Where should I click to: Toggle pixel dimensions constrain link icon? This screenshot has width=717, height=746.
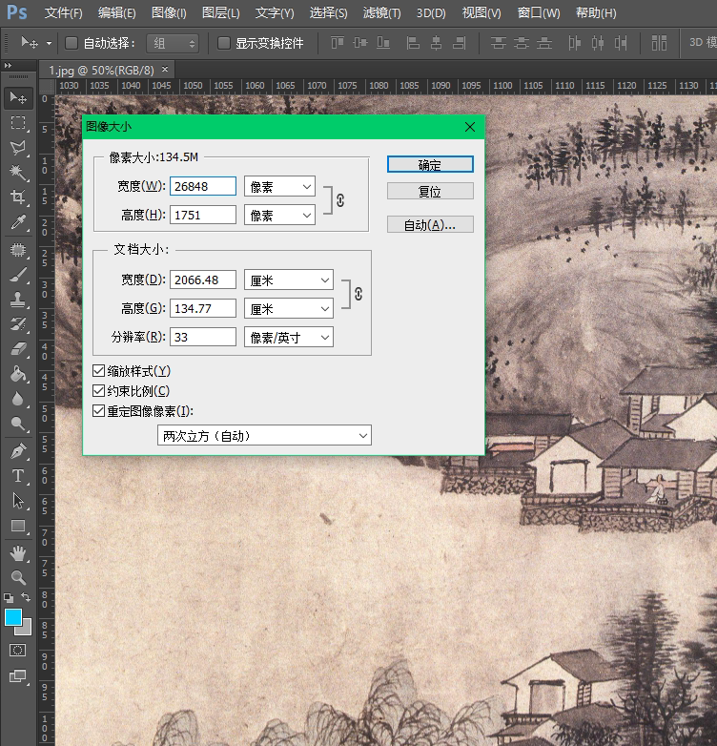(340, 200)
